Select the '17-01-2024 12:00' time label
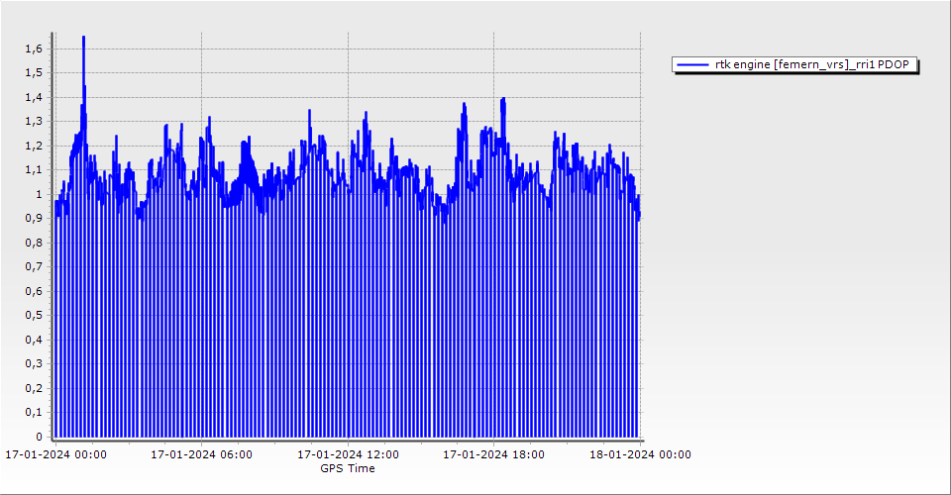The width and height of the screenshot is (951, 495). [x=349, y=455]
